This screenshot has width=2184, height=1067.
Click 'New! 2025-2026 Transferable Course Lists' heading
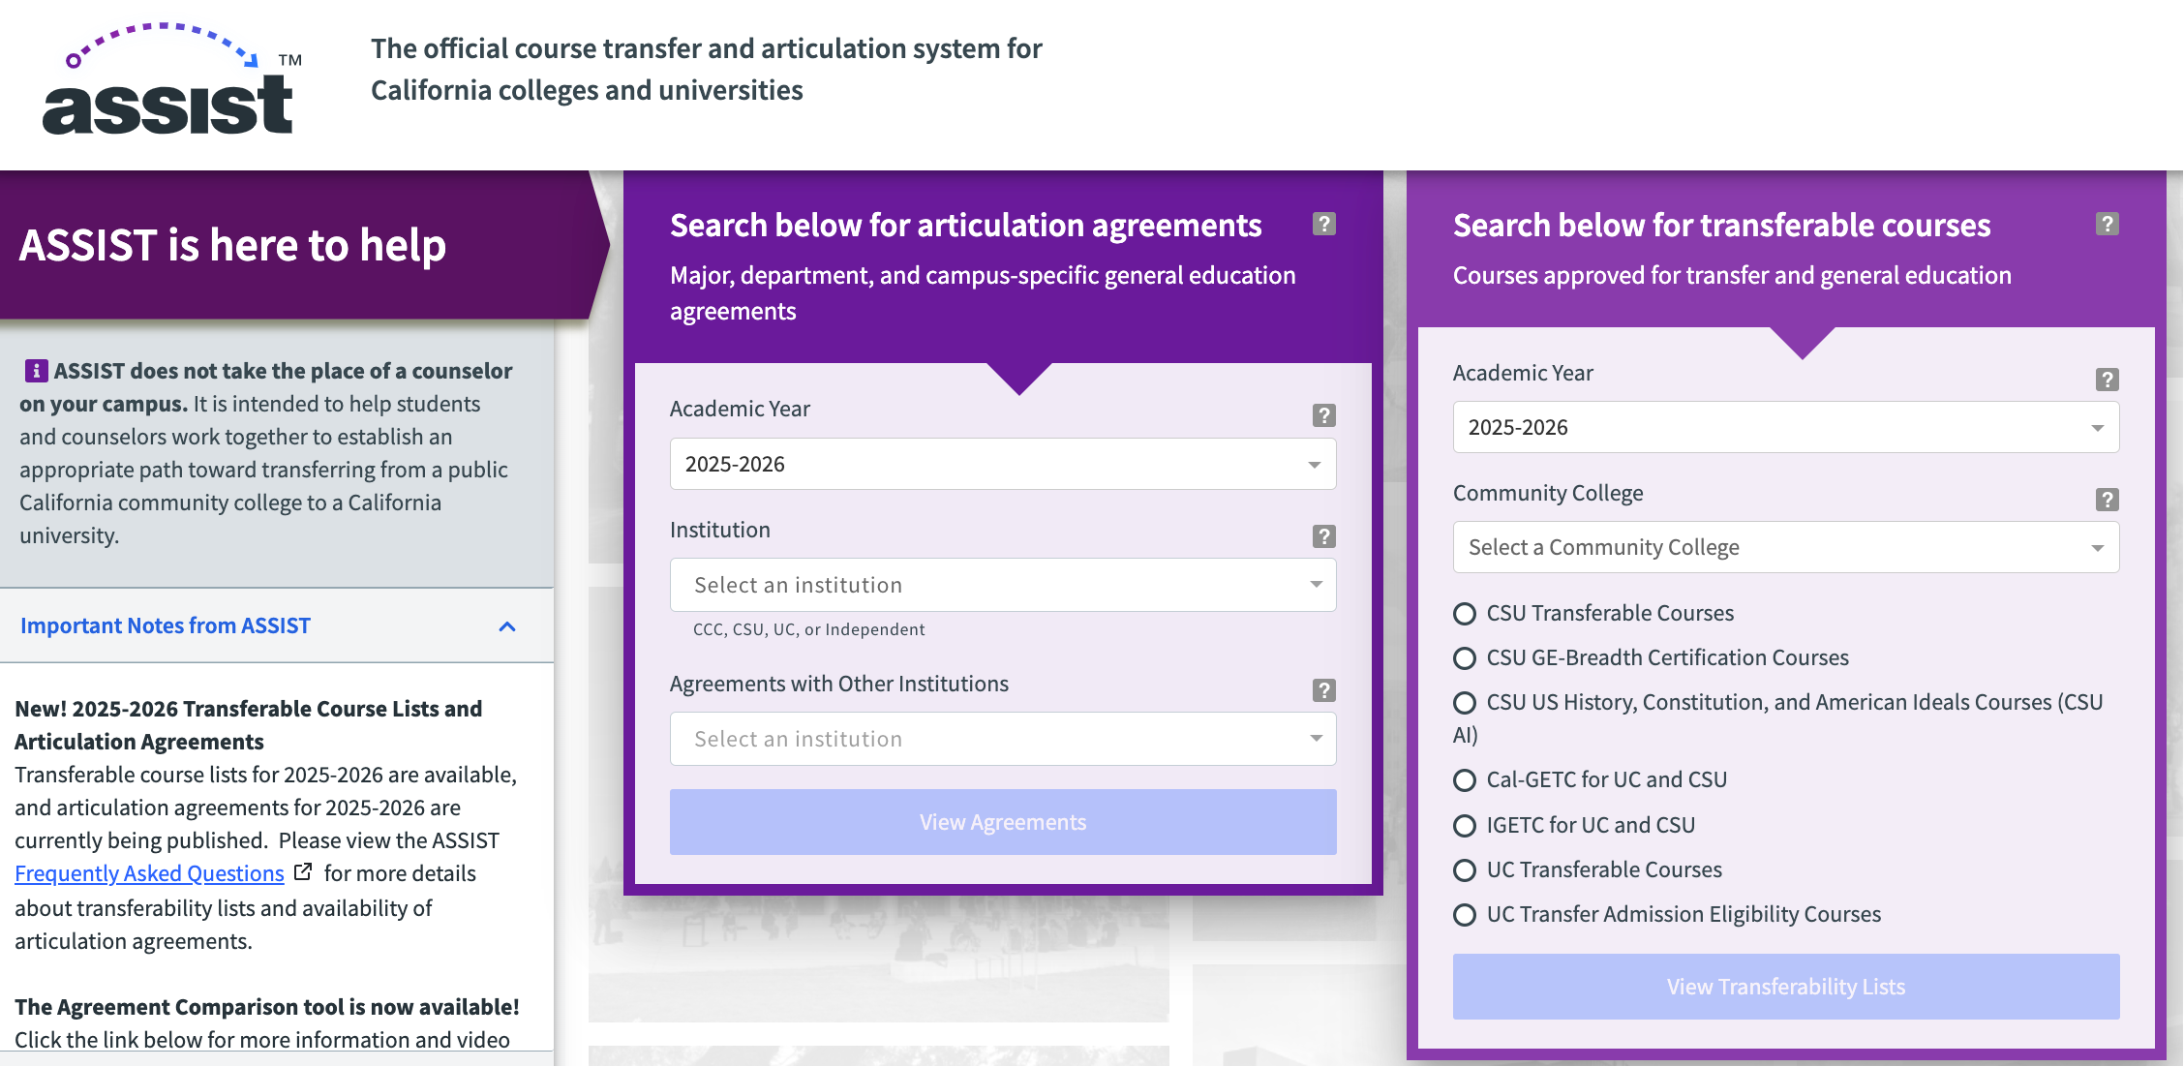pos(248,725)
